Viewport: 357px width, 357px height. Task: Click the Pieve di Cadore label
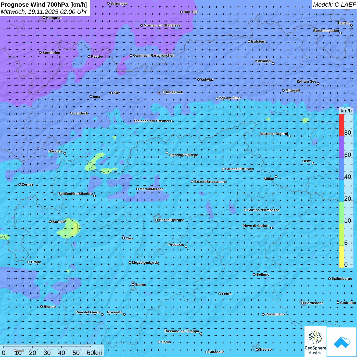(256, 226)
